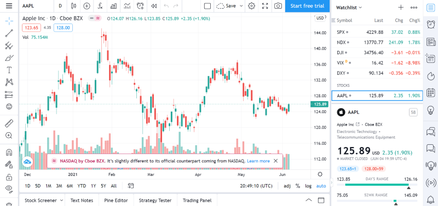Open the Create Alert clock icon in the top toolbar
This screenshot has width=438, height=206.
[x=140, y=6]
